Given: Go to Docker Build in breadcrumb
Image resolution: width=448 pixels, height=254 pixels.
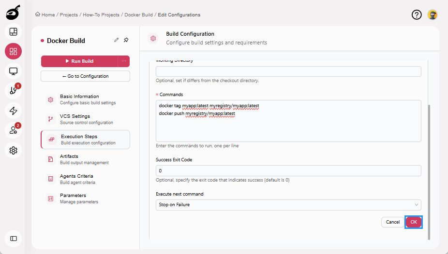Looking at the screenshot, I should point(138,15).
